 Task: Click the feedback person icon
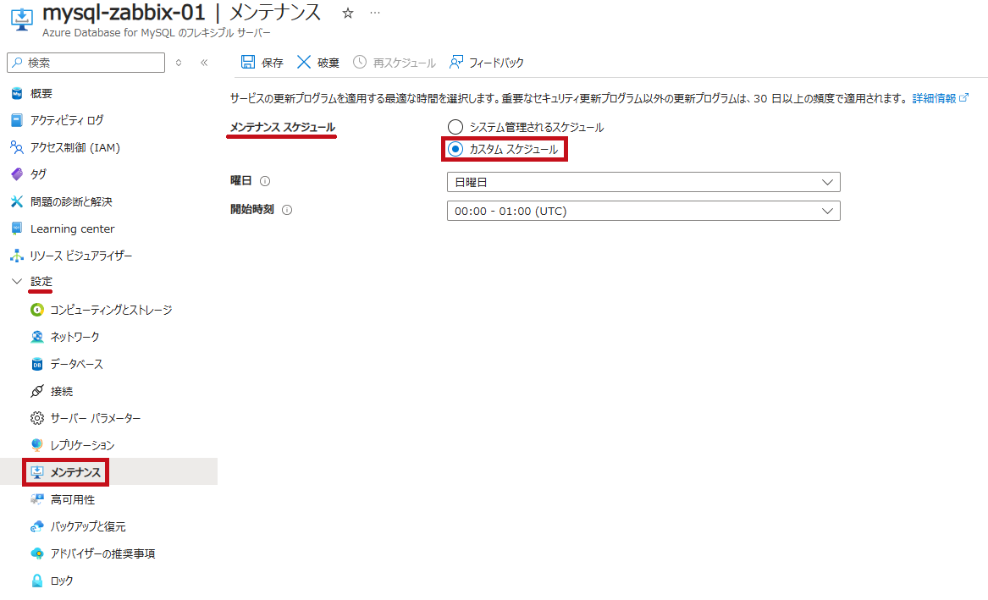(455, 62)
